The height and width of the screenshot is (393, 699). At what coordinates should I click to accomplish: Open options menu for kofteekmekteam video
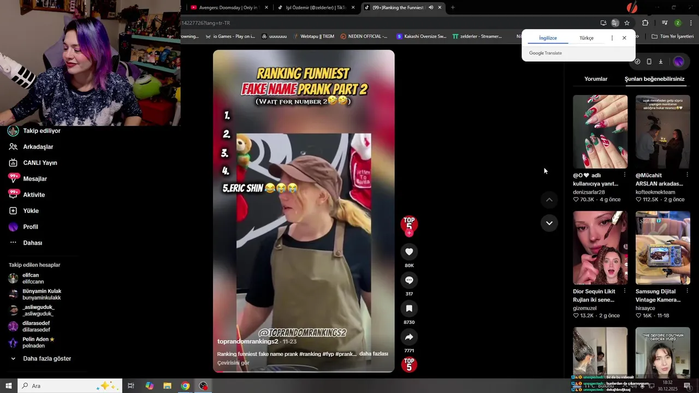[687, 175]
